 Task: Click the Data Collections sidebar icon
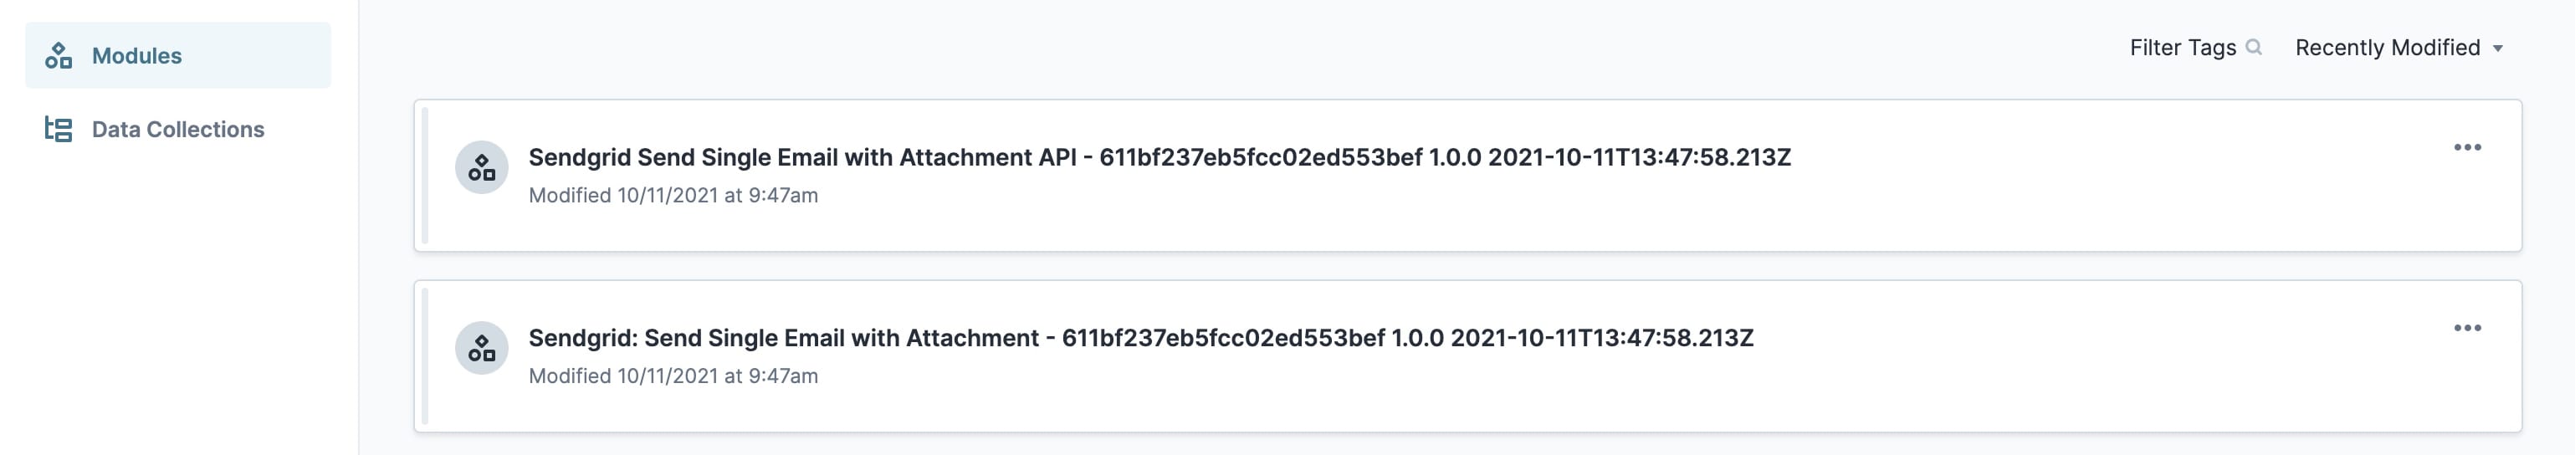pyautogui.click(x=59, y=129)
